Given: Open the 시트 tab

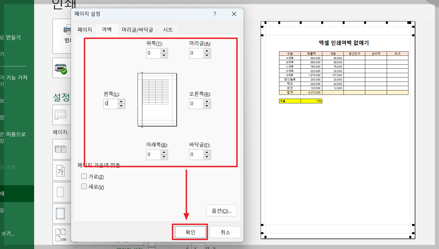Looking at the screenshot, I should 168,30.
